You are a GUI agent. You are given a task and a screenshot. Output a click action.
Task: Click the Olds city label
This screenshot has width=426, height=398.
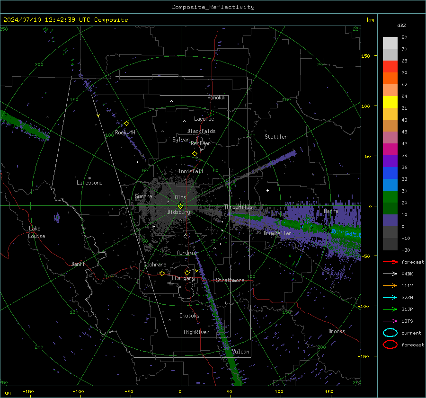click(x=180, y=197)
